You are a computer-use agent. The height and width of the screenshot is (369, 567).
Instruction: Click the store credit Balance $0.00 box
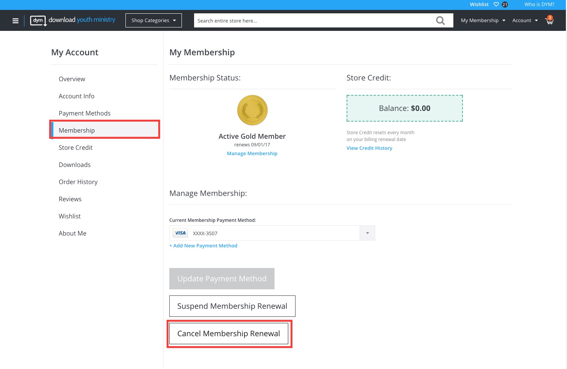[x=405, y=108]
